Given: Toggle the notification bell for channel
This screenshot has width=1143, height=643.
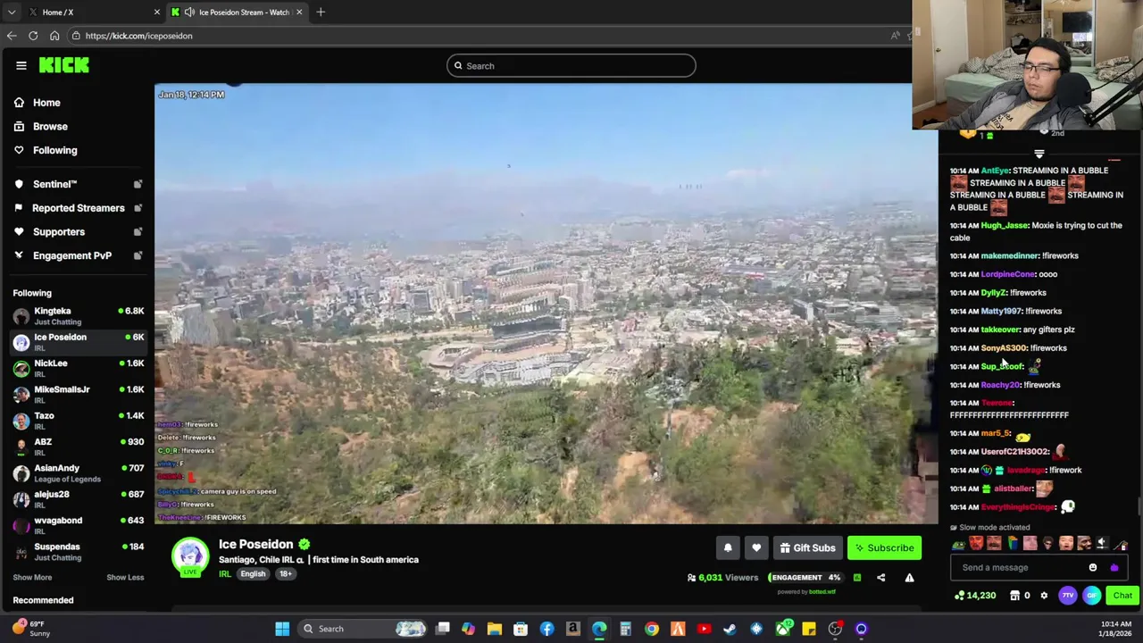Looking at the screenshot, I should pos(728,547).
